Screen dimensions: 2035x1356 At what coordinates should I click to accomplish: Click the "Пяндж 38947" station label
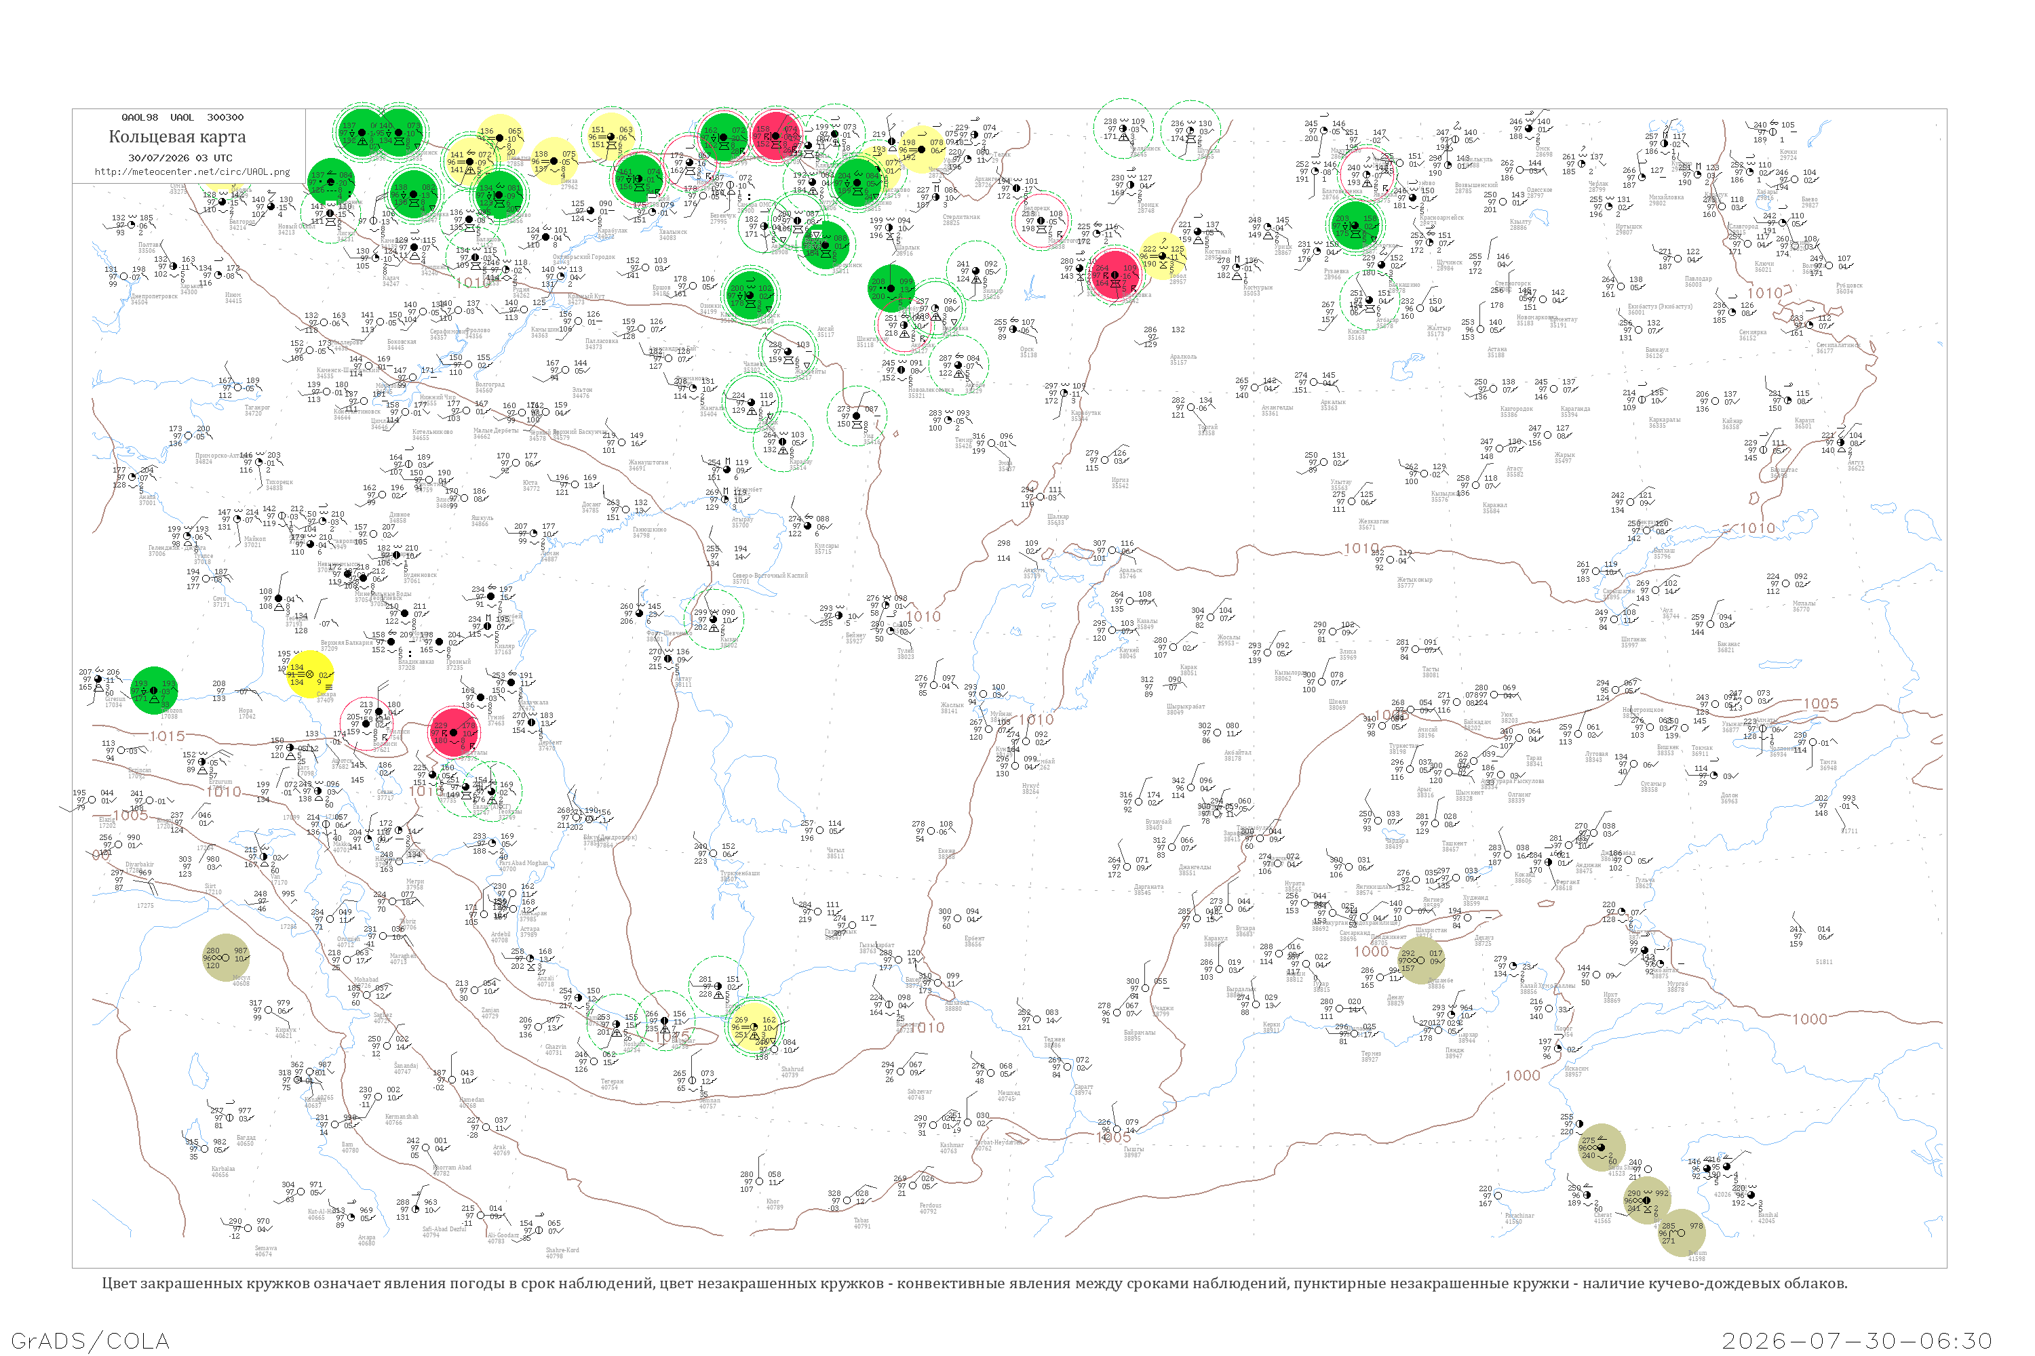pos(1454,1052)
